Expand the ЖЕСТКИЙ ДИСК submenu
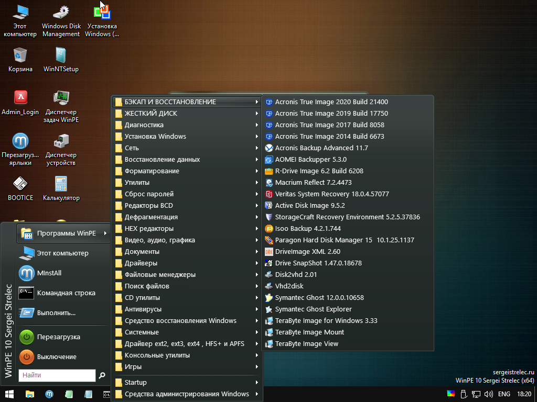This screenshot has height=402, width=537. click(x=187, y=114)
